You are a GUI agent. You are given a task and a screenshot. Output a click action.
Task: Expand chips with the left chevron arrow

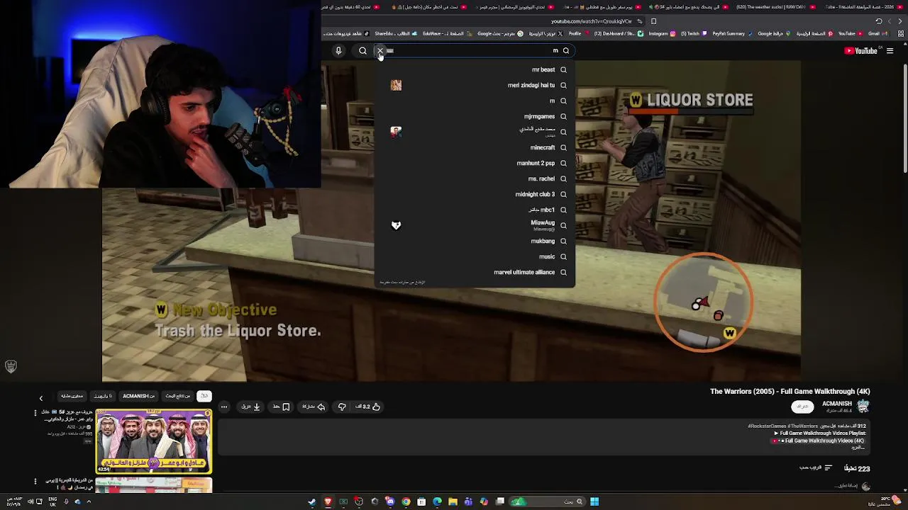(40, 398)
